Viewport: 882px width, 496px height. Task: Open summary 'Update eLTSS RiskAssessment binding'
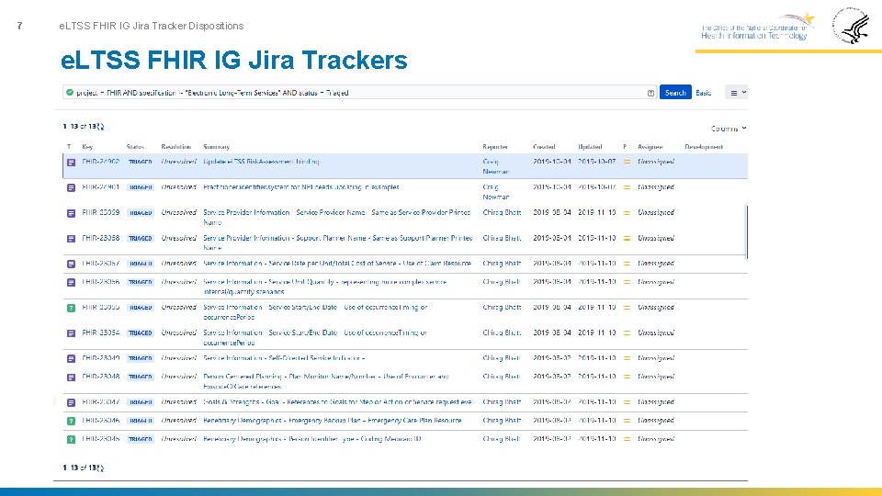(261, 162)
